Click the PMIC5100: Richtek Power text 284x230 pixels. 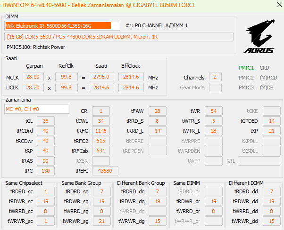36,48
